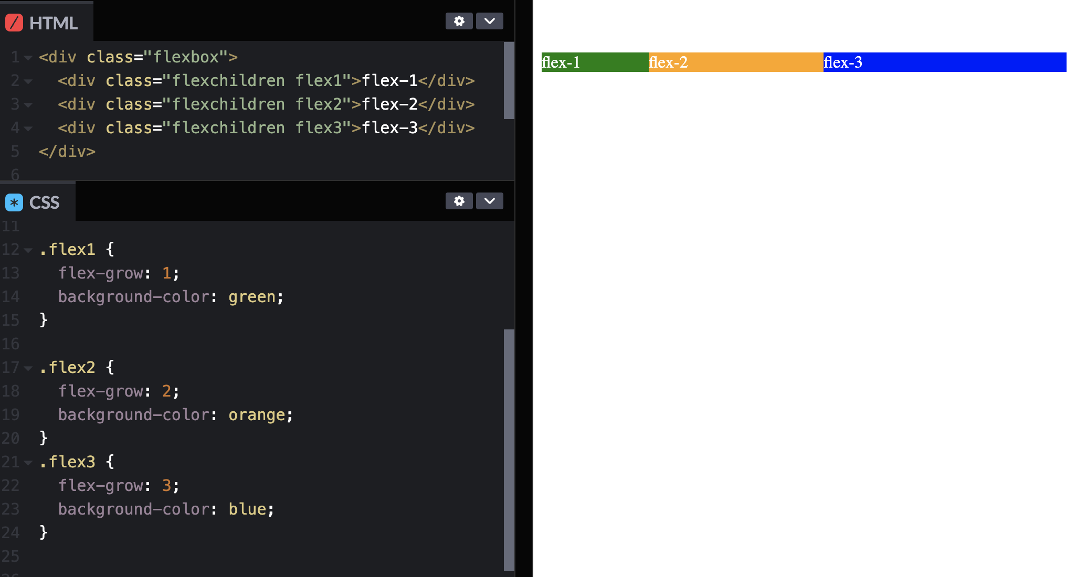Click the HTML editor scrollbar thumb
This screenshot has width=1076, height=577.
(509, 81)
